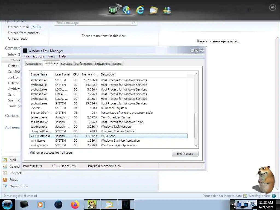Toggle Show processes from all users checkbox
280x210 pixels.
click(31, 153)
